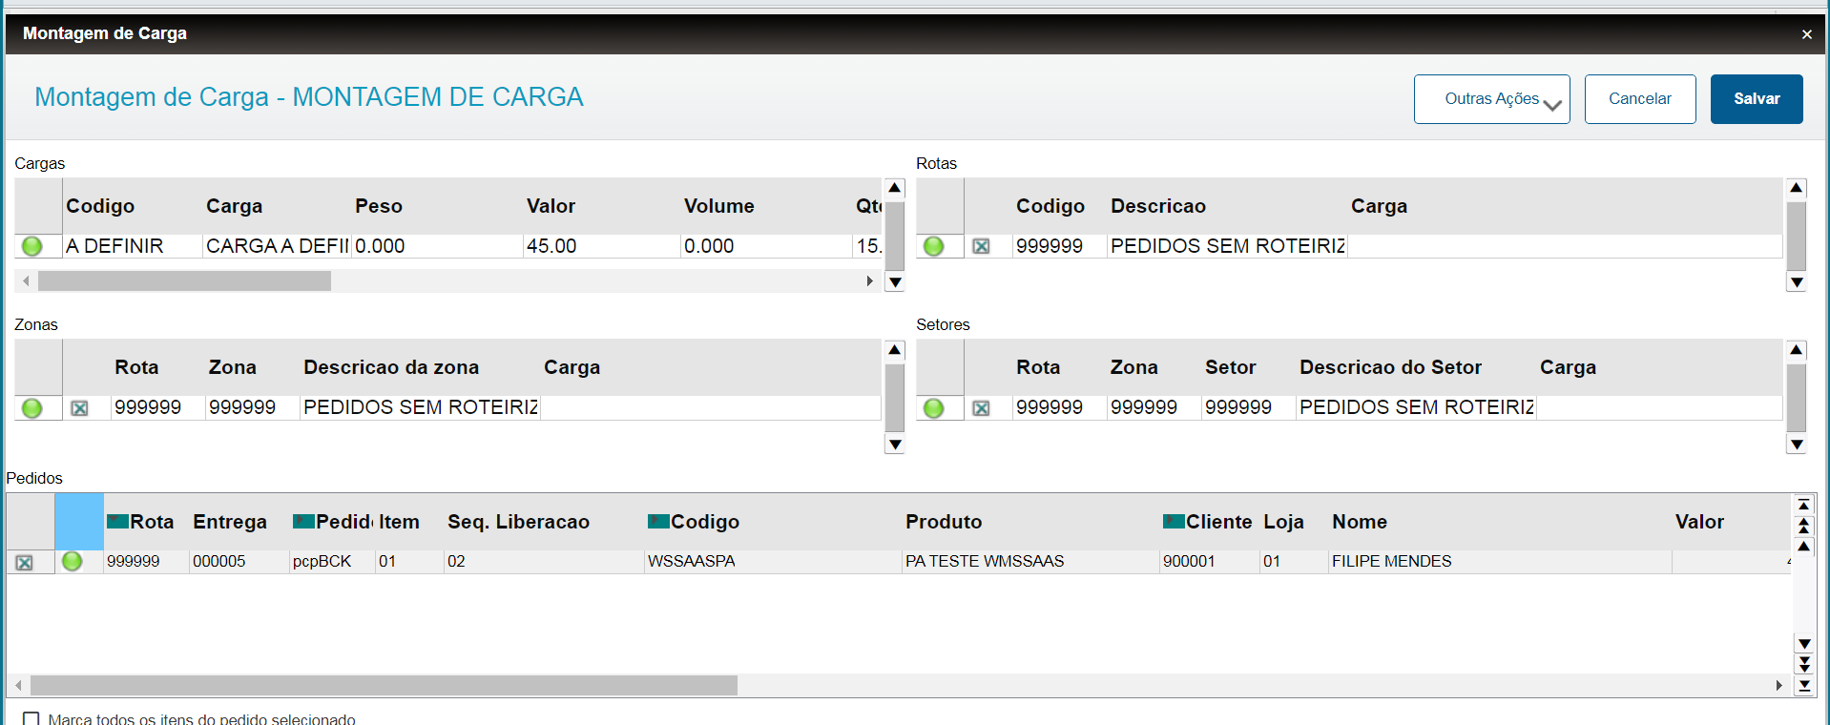Viewport: 1830px width, 725px height.
Task: Click green status circle in Pedidos row
Action: [72, 561]
